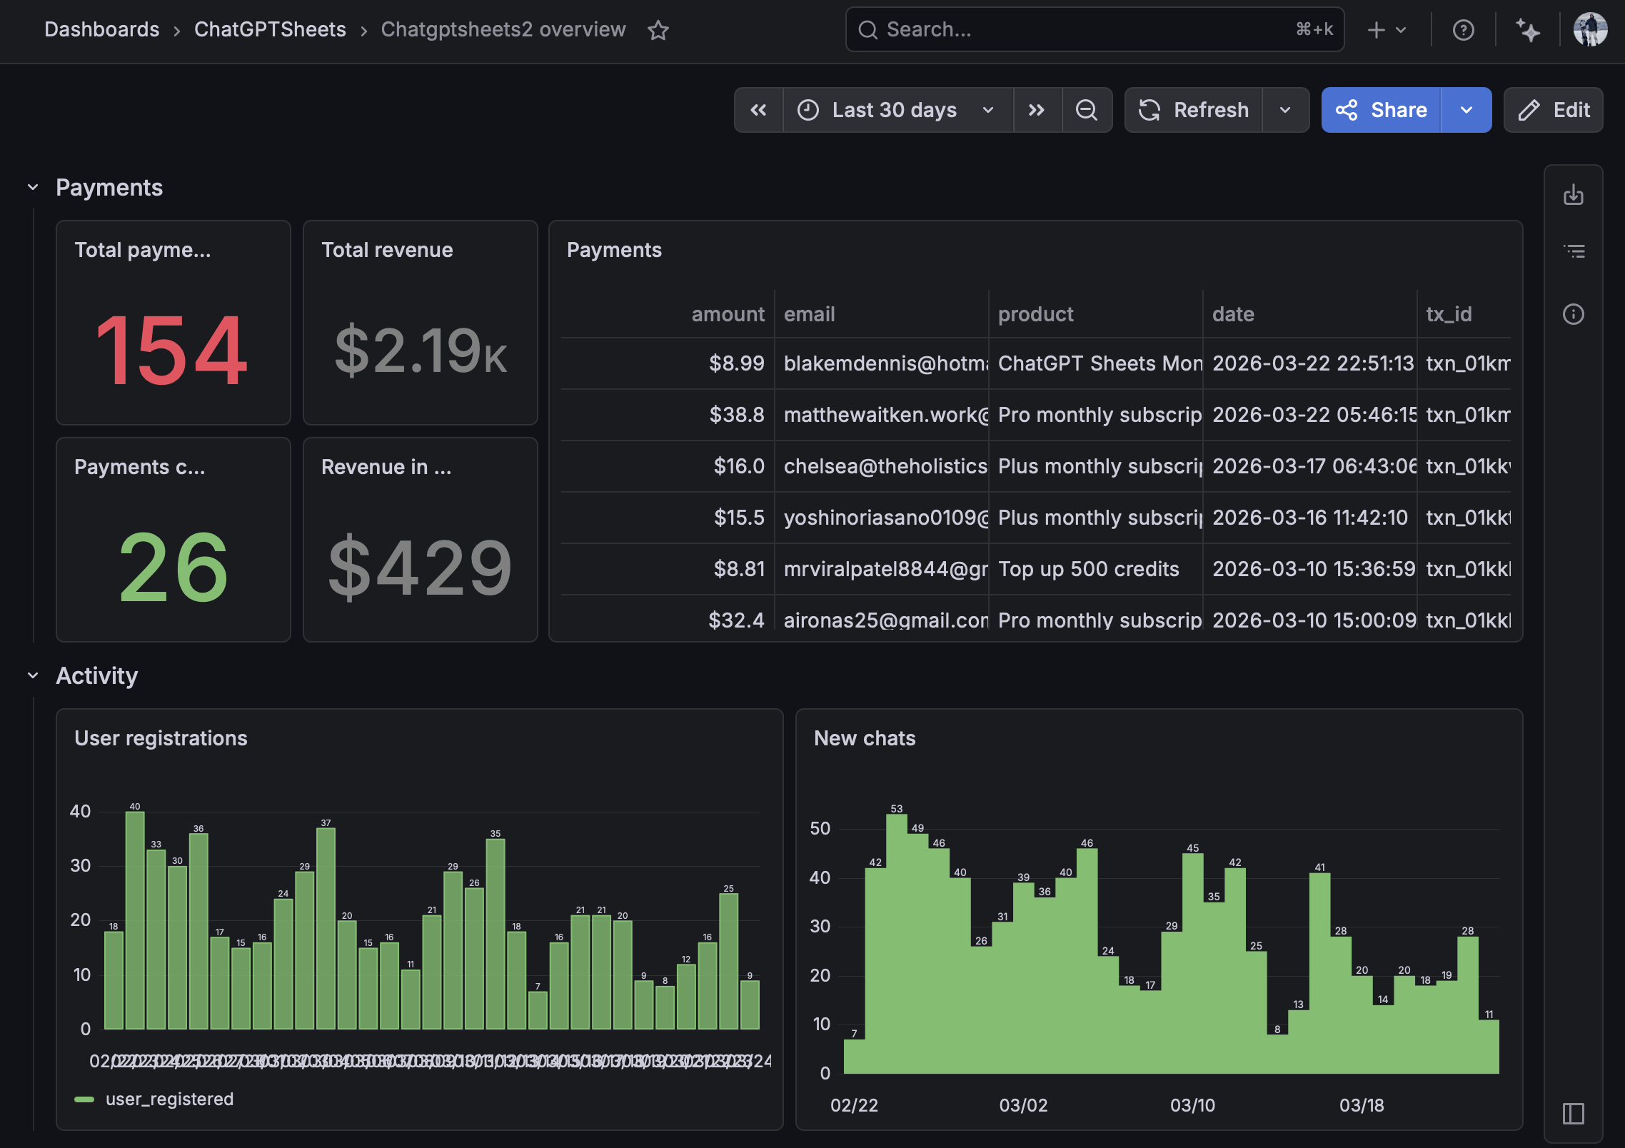Click the help question mark icon
This screenshot has height=1148, width=1625.
[x=1463, y=30]
